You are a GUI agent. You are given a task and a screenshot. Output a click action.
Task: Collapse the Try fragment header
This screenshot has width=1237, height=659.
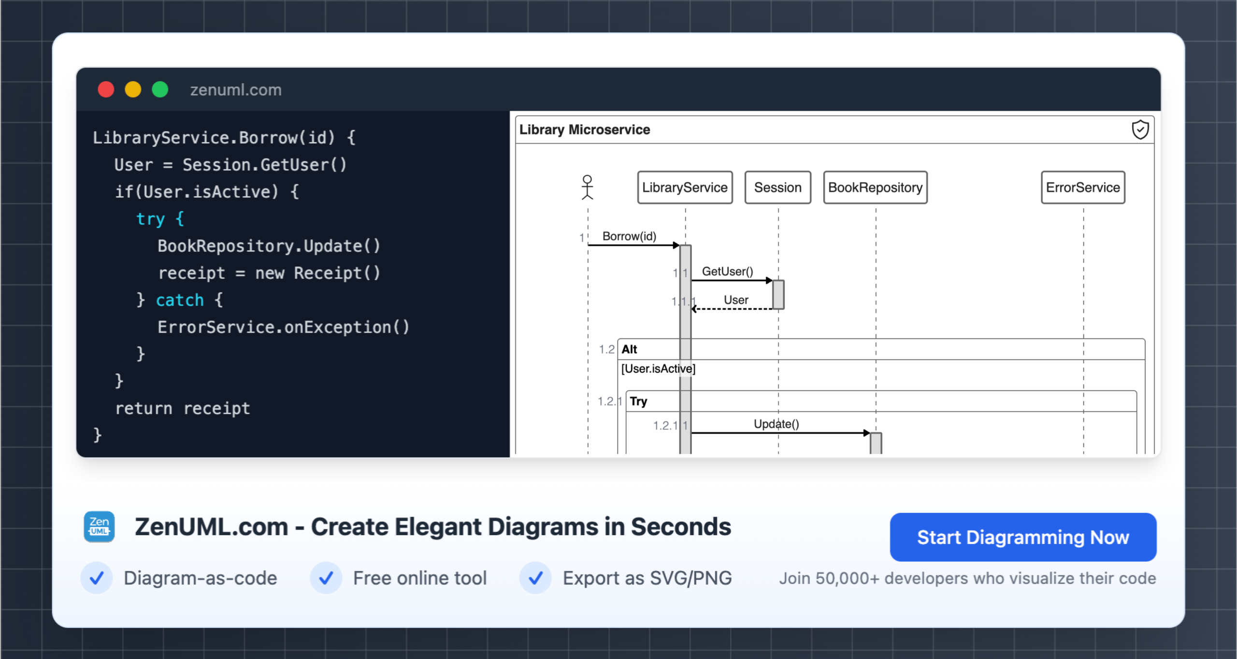(x=639, y=401)
